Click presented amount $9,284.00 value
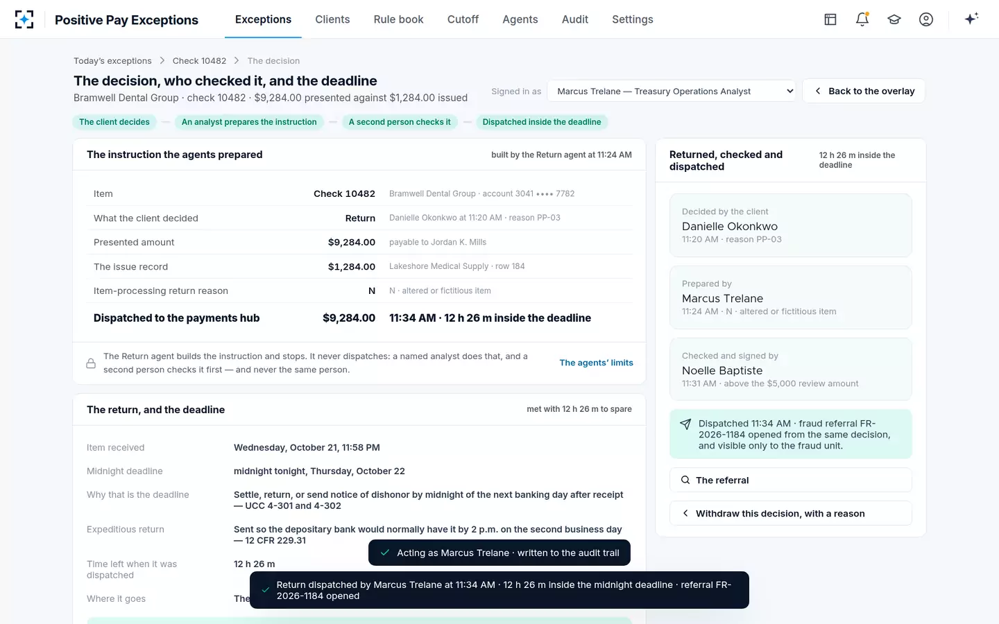 pyautogui.click(x=352, y=243)
